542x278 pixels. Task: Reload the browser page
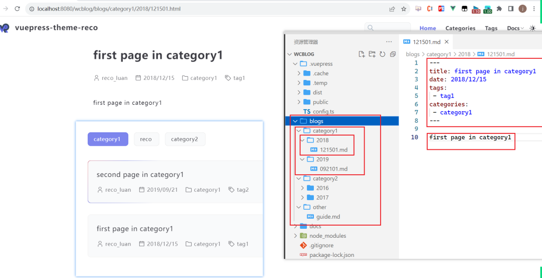[x=17, y=9]
